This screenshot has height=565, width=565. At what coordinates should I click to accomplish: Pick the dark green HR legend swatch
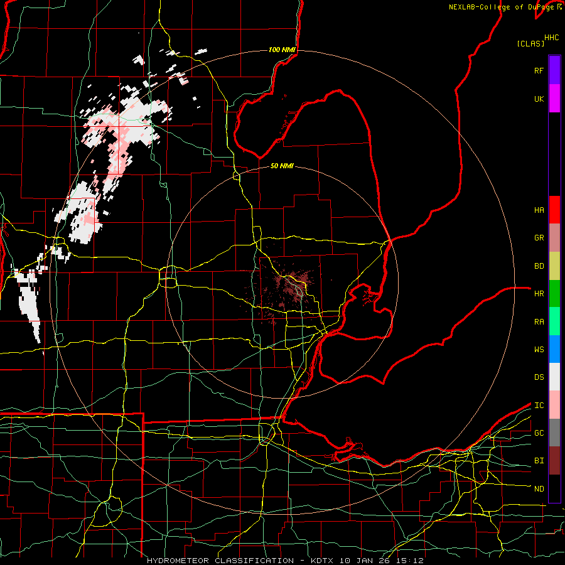tap(554, 293)
